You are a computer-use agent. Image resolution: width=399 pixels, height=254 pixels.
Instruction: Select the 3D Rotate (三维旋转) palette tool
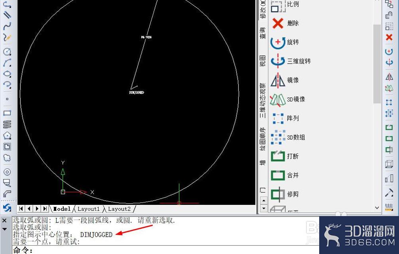pyautogui.click(x=290, y=61)
